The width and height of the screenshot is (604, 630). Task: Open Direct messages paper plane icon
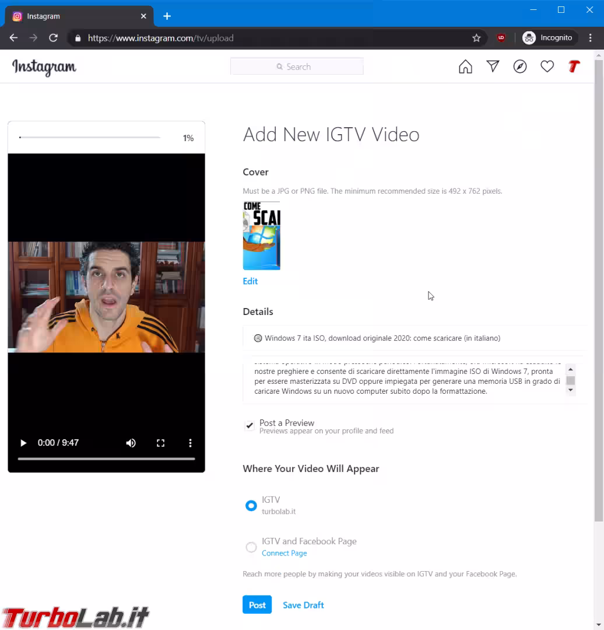pyautogui.click(x=493, y=66)
